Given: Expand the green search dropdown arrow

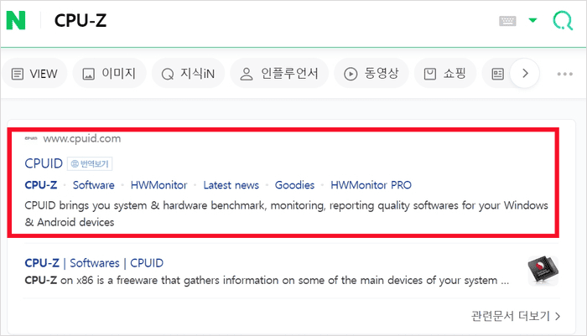Looking at the screenshot, I should click(532, 20).
